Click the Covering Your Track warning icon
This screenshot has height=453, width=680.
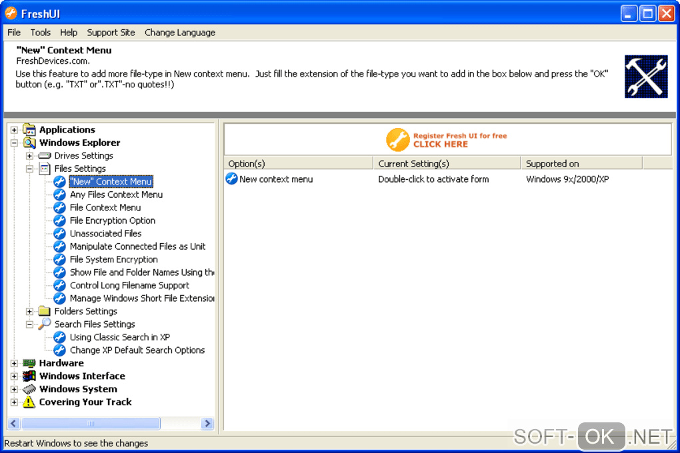click(x=29, y=402)
